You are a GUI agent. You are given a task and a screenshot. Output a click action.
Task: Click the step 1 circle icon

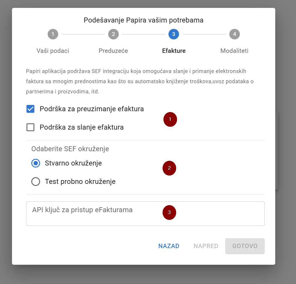pos(53,34)
